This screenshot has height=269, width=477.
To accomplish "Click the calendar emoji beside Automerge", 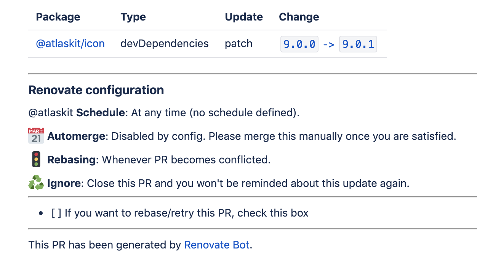I will click(x=36, y=136).
